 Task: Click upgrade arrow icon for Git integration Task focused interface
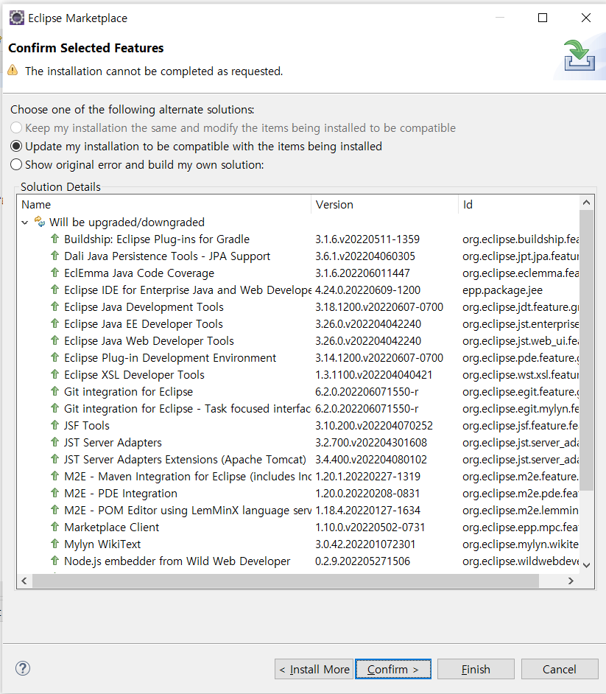(54, 408)
